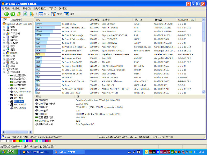Click the green Forward arrow toolbar icon
Screen dimensions: 207x155
pyautogui.click(x=12, y=14)
